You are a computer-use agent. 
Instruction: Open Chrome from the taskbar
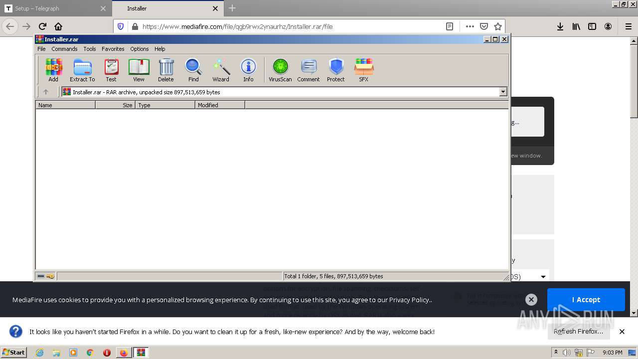90,353
